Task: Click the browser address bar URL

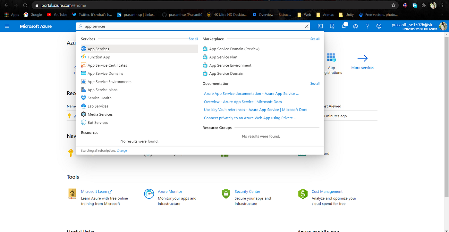Action: pos(64,5)
